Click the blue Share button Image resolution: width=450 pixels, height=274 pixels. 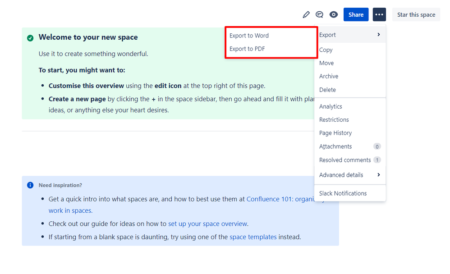click(x=356, y=14)
